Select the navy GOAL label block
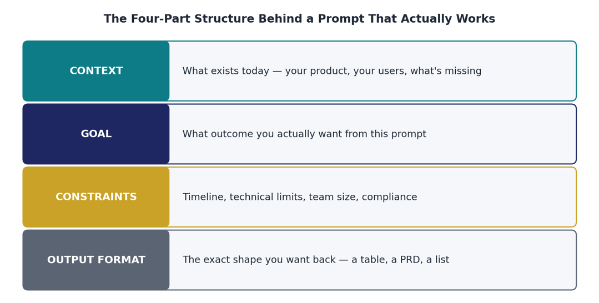This screenshot has height=303, width=599. [96, 134]
